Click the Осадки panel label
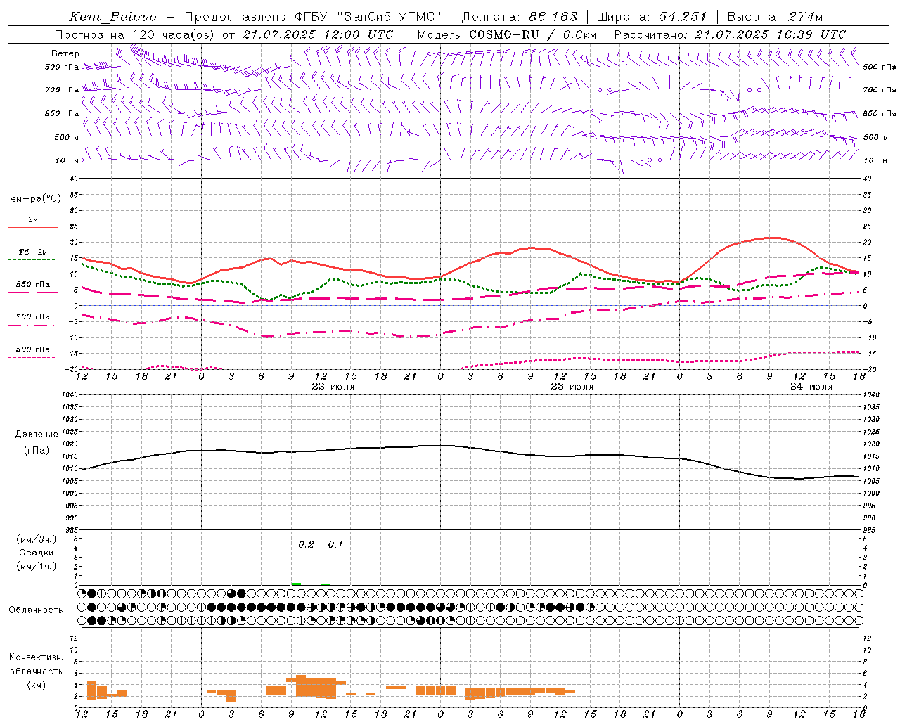The image size is (900, 720). [x=36, y=553]
